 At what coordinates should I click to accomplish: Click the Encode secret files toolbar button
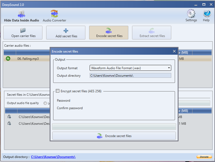click(x=109, y=33)
